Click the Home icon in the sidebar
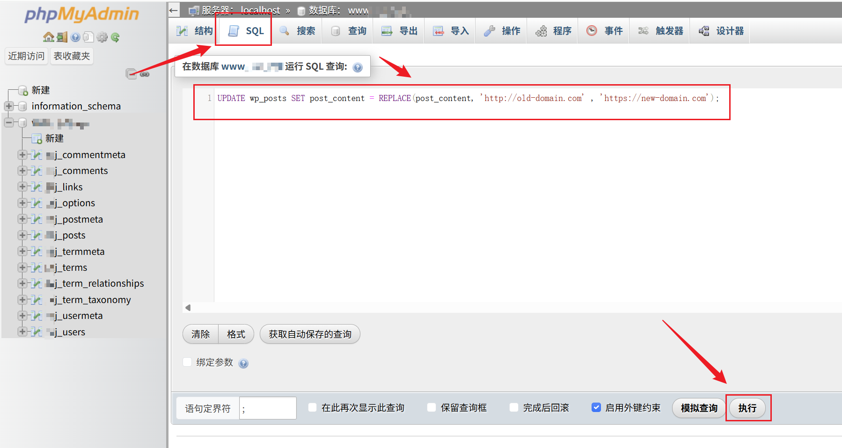This screenshot has height=448, width=842. pyautogui.click(x=48, y=37)
